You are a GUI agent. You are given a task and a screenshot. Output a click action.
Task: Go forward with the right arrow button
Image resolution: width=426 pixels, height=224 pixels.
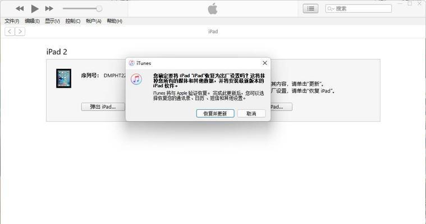pyautogui.click(x=20, y=31)
